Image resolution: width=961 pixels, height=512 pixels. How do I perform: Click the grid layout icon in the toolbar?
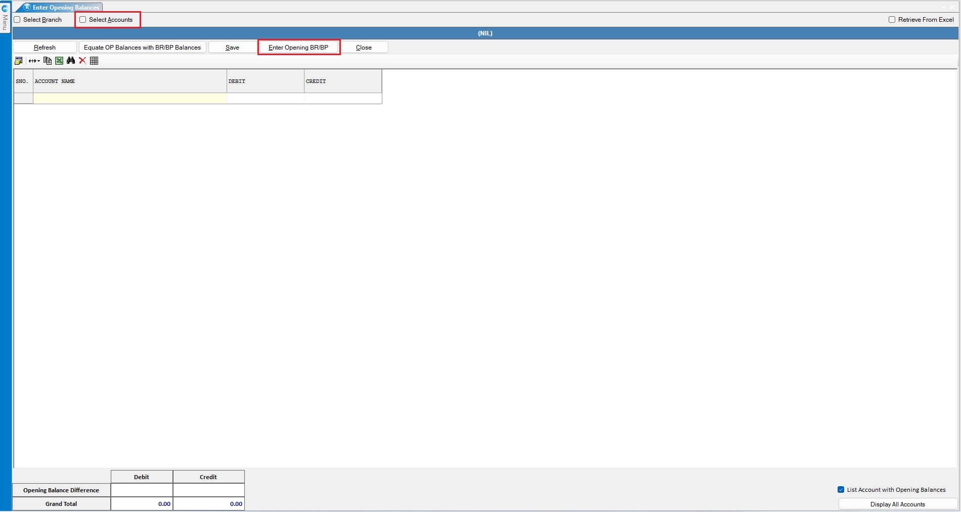point(94,61)
